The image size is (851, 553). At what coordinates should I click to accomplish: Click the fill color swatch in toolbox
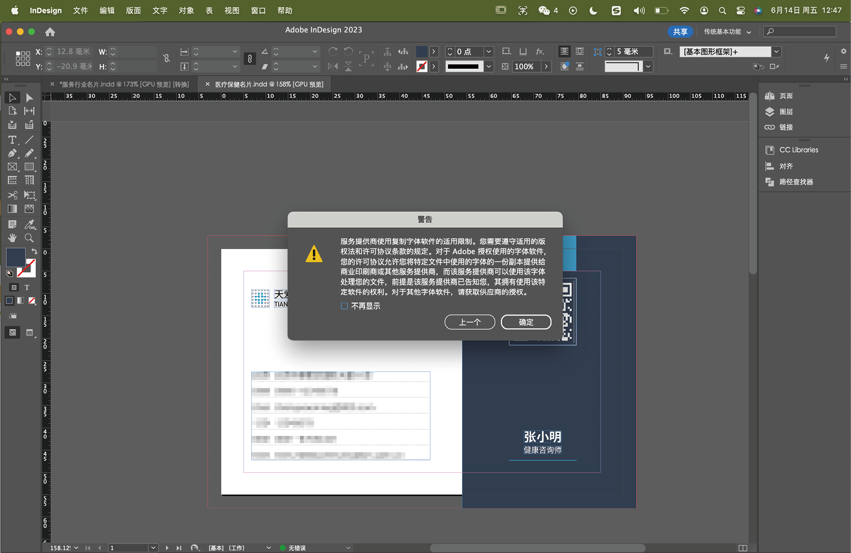point(15,257)
